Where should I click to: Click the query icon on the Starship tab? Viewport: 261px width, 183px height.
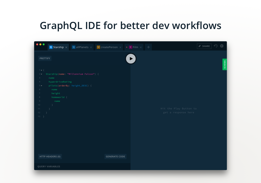[51, 47]
